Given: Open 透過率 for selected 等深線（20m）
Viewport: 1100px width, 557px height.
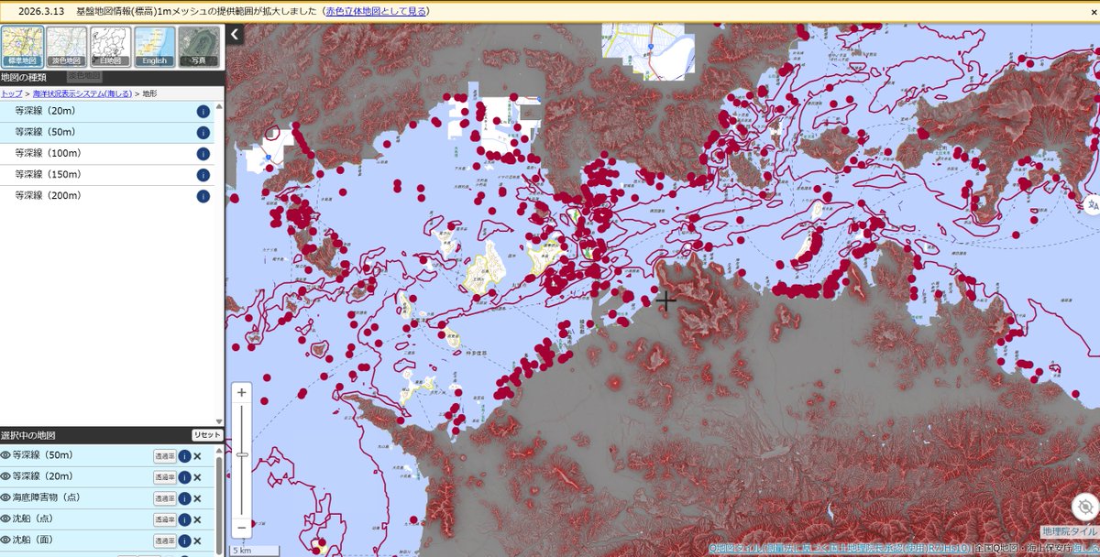Looking at the screenshot, I should [164, 477].
